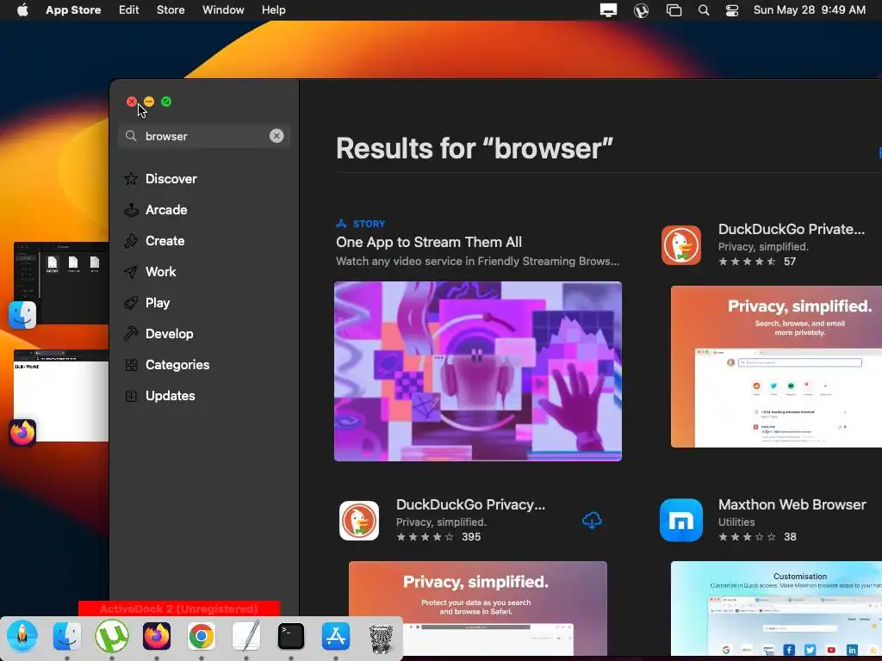Click the Play rocket icon
The image size is (882, 661).
(x=131, y=302)
